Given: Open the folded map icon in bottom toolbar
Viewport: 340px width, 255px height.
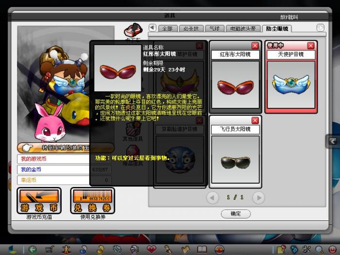Looking at the screenshot, I should coord(185,250).
